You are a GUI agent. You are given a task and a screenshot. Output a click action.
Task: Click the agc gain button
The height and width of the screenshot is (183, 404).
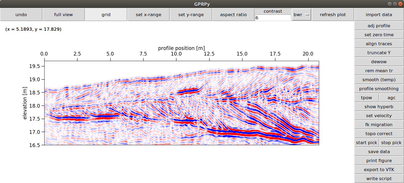391,98
